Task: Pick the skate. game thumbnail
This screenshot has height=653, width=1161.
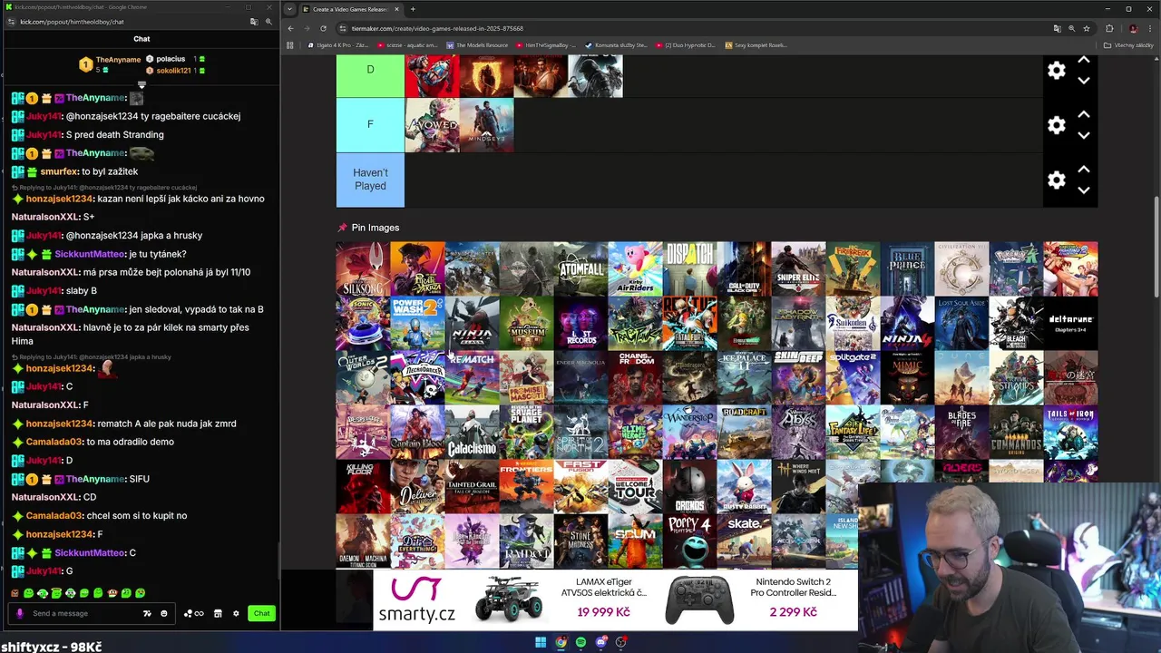Action: coord(744,541)
